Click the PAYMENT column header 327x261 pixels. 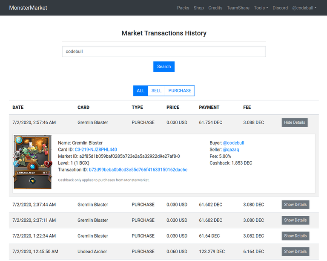click(x=209, y=107)
